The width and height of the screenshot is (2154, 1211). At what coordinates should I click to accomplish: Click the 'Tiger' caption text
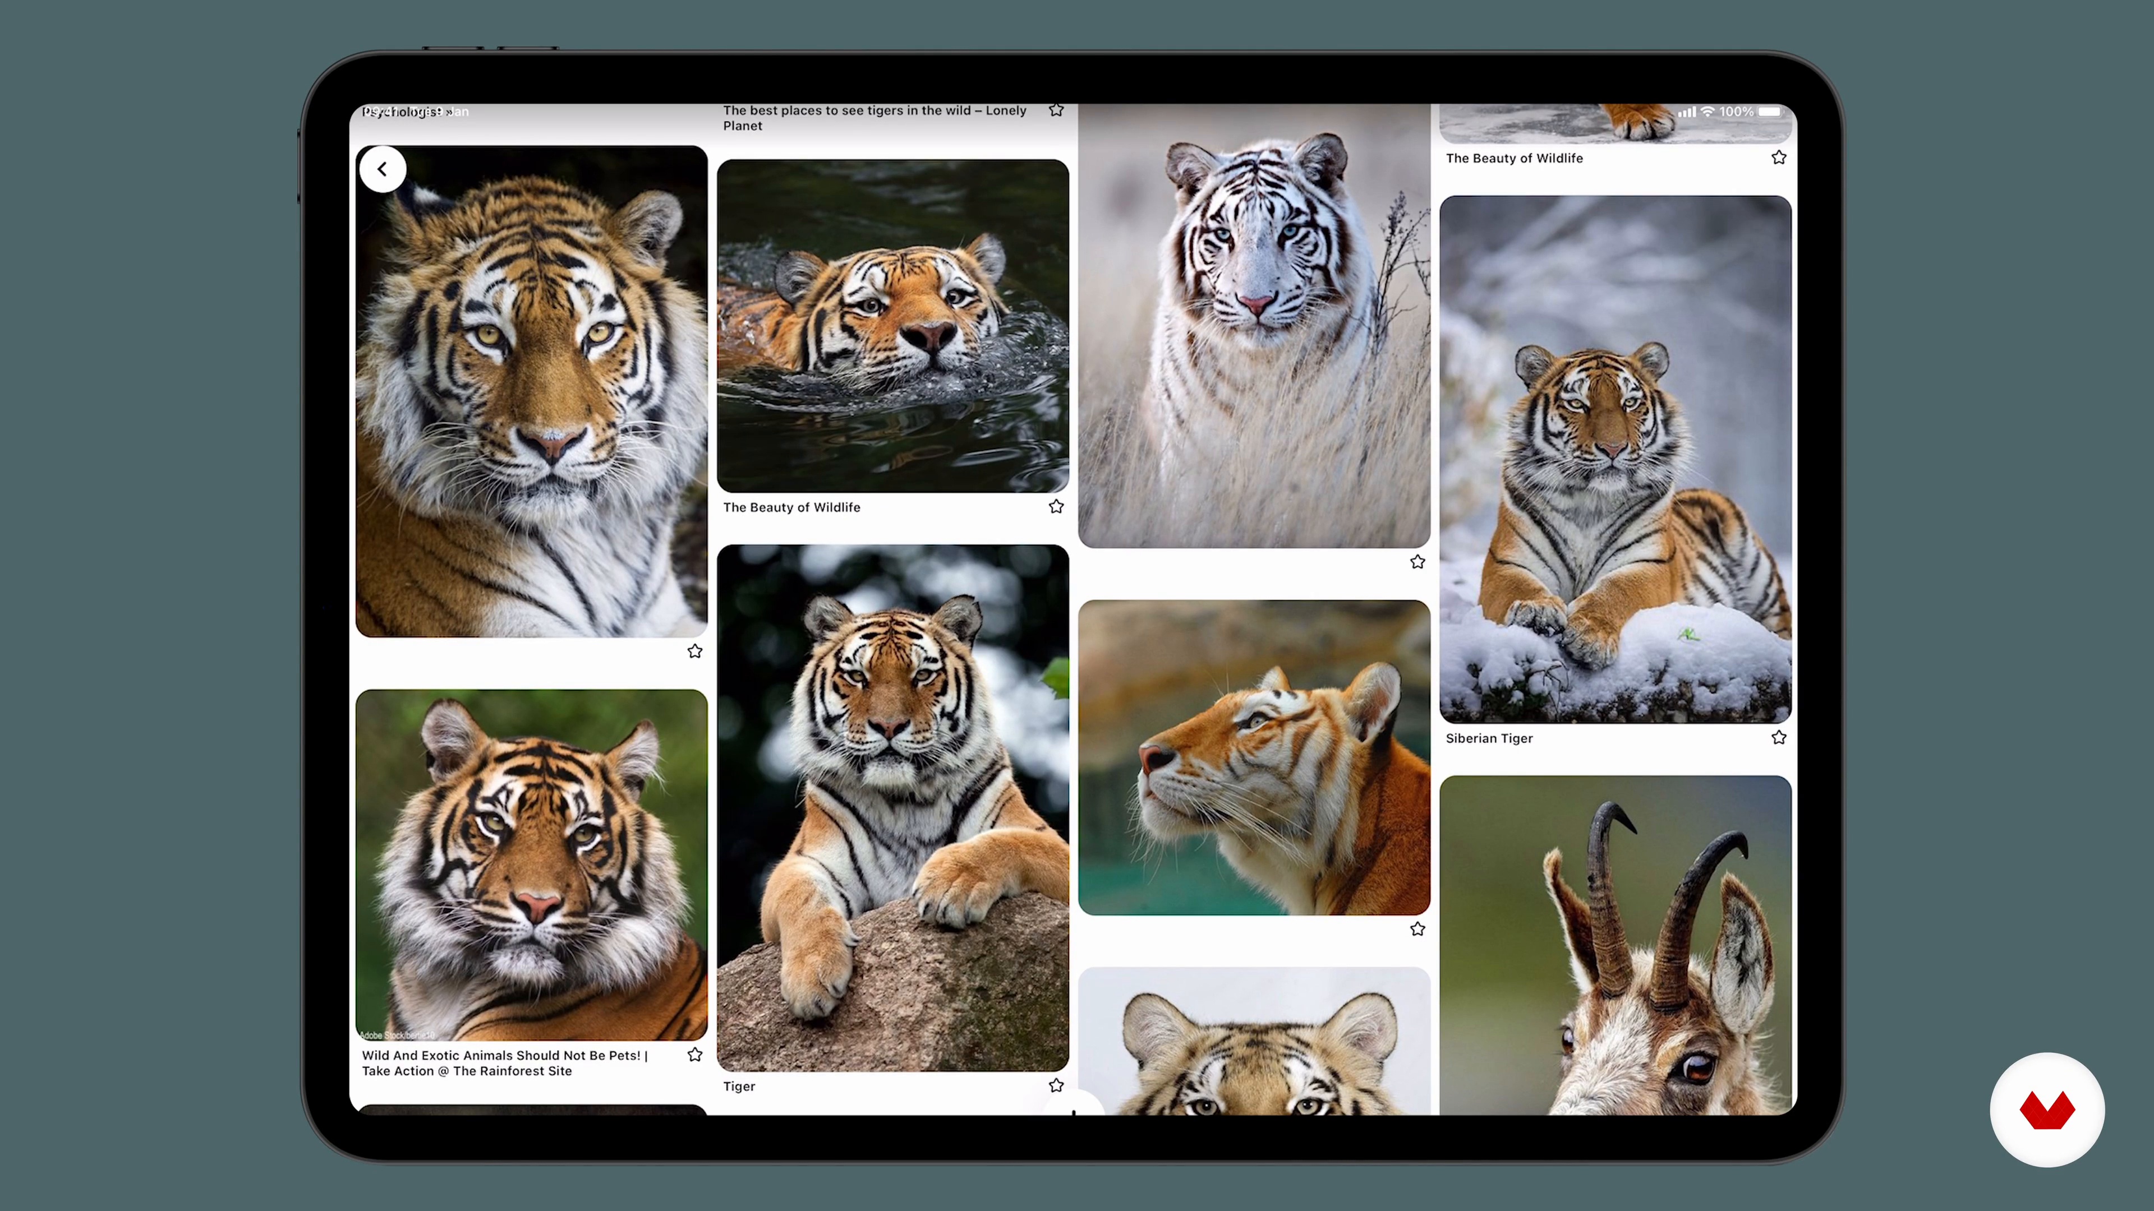(738, 1085)
